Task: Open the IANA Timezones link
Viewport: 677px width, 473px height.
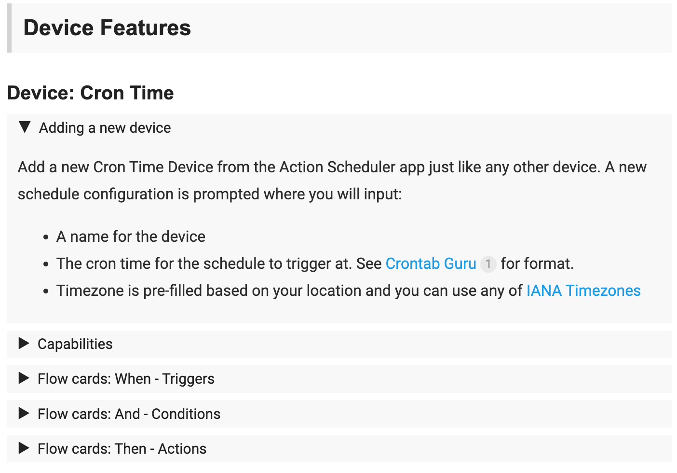Action: coord(583,291)
